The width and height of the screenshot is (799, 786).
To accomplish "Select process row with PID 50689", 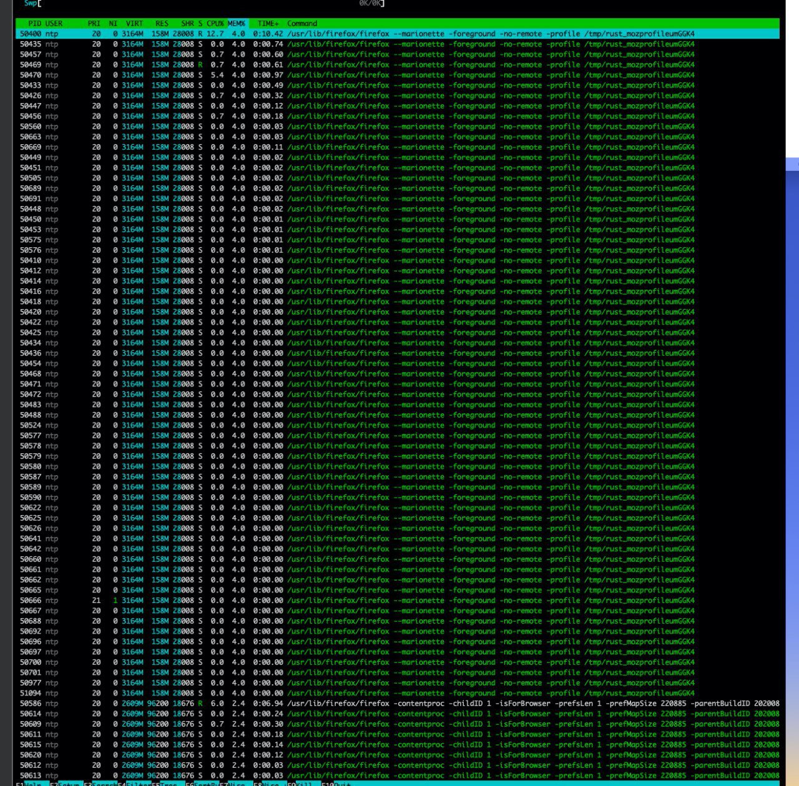I will (398, 189).
